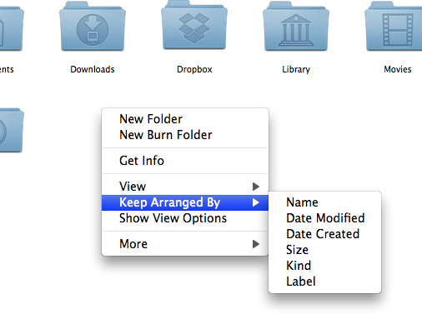This screenshot has height=314, width=422.
Task: Arrange items by Date Modified
Action: pos(324,218)
